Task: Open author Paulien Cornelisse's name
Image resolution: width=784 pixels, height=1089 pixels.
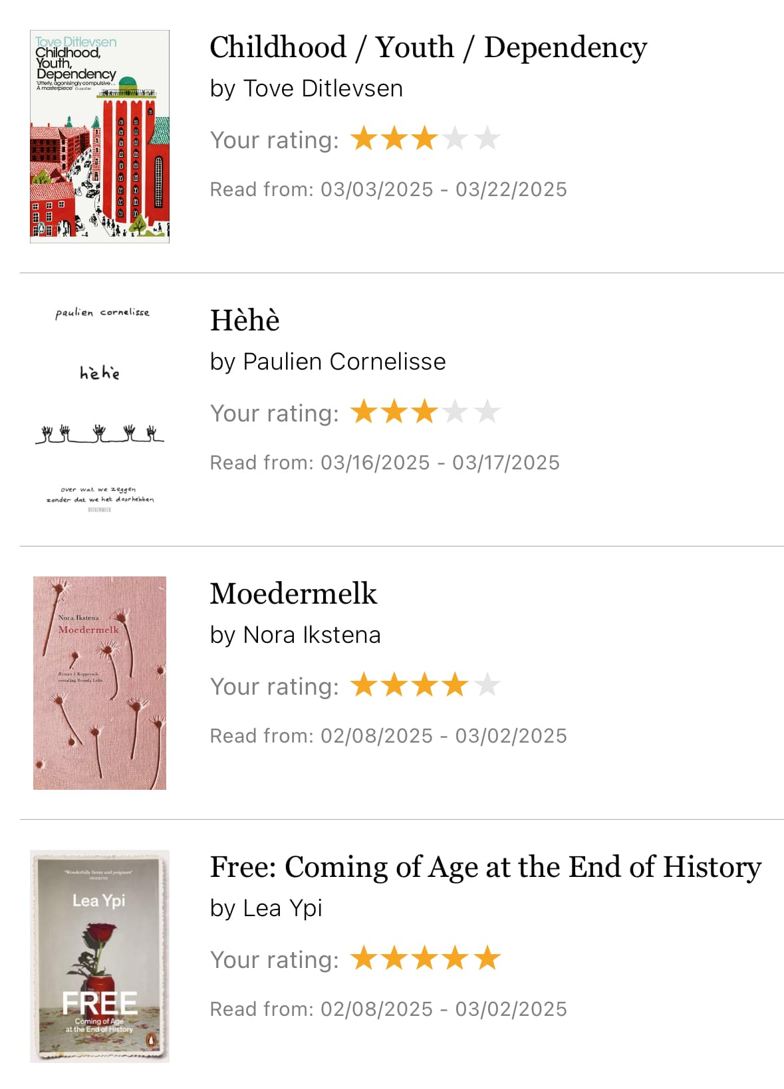Action: tap(344, 362)
